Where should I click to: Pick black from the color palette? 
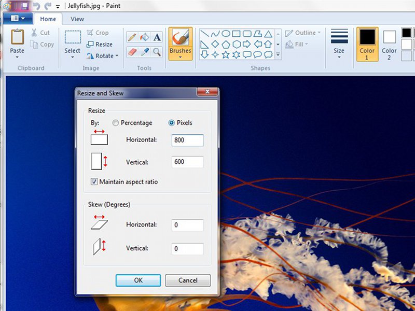tap(406, 33)
